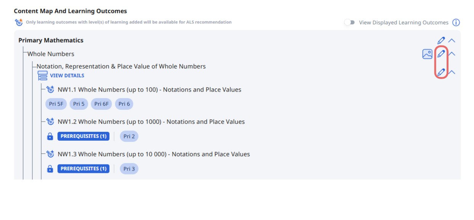Edit the Whole Numbers topic with pencil icon

[x=441, y=54]
